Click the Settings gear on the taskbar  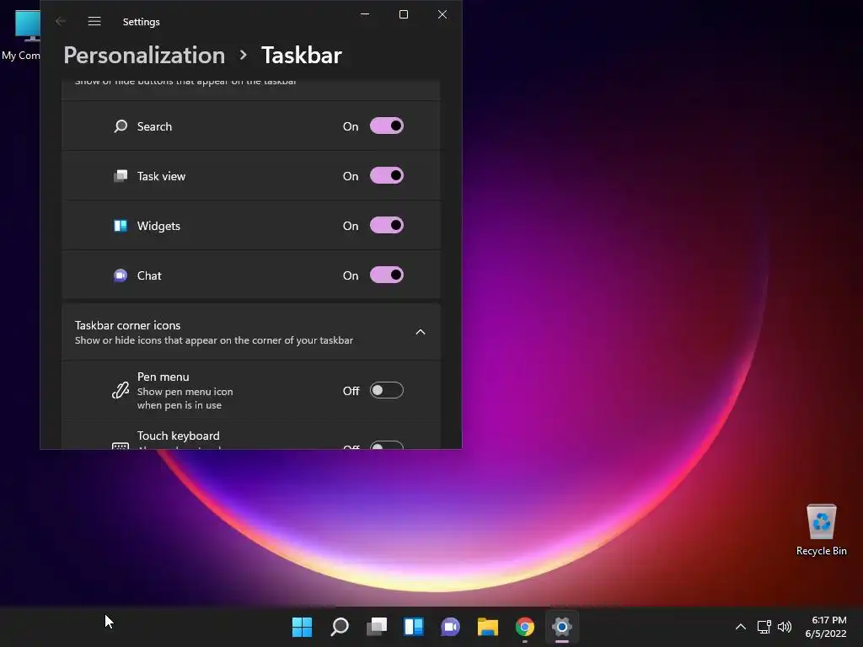(562, 627)
